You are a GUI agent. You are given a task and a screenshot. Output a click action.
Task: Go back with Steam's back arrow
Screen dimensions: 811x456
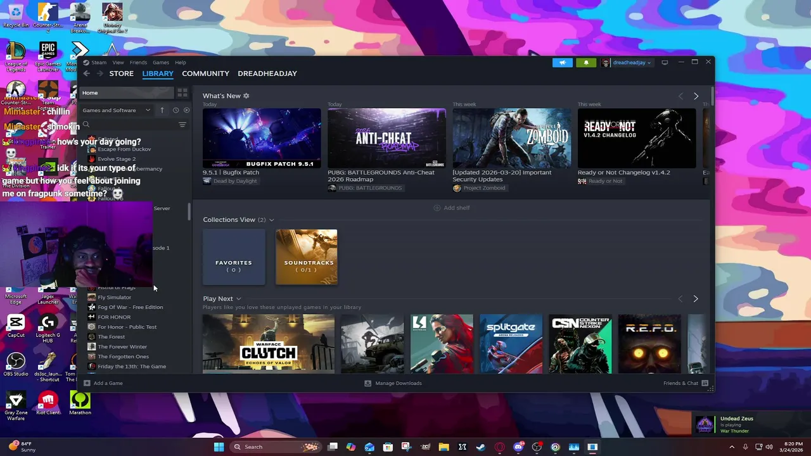coord(87,73)
